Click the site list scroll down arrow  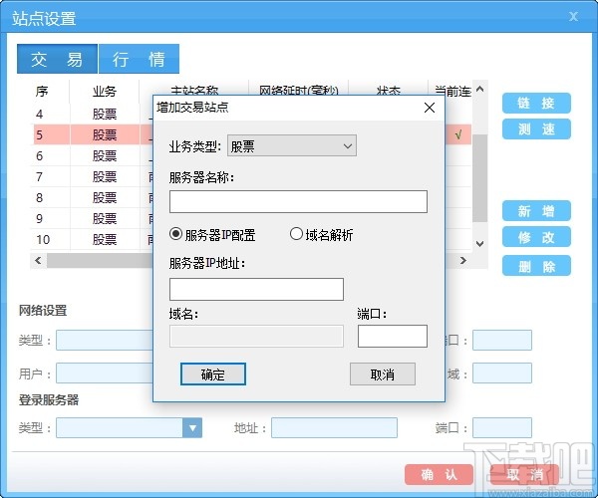479,243
